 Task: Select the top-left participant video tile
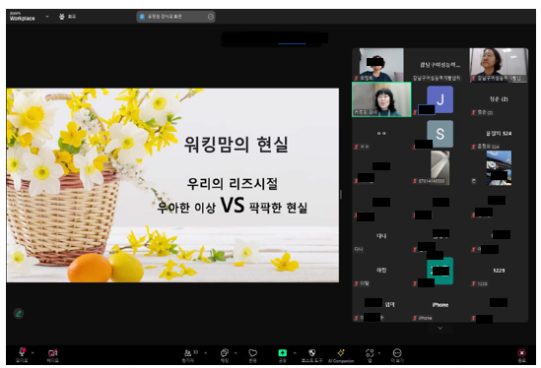pyautogui.click(x=381, y=65)
